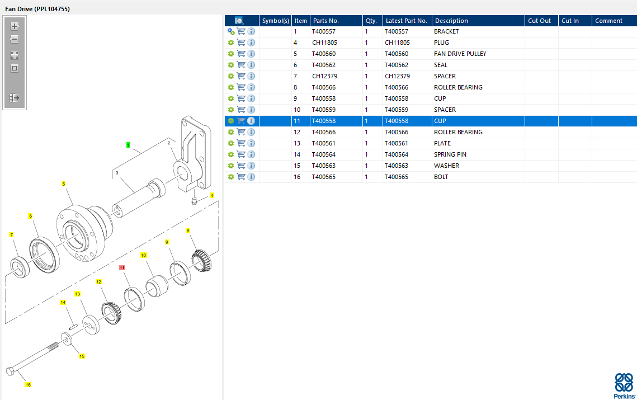Add BRACKET T400557 to cart

[x=241, y=31]
